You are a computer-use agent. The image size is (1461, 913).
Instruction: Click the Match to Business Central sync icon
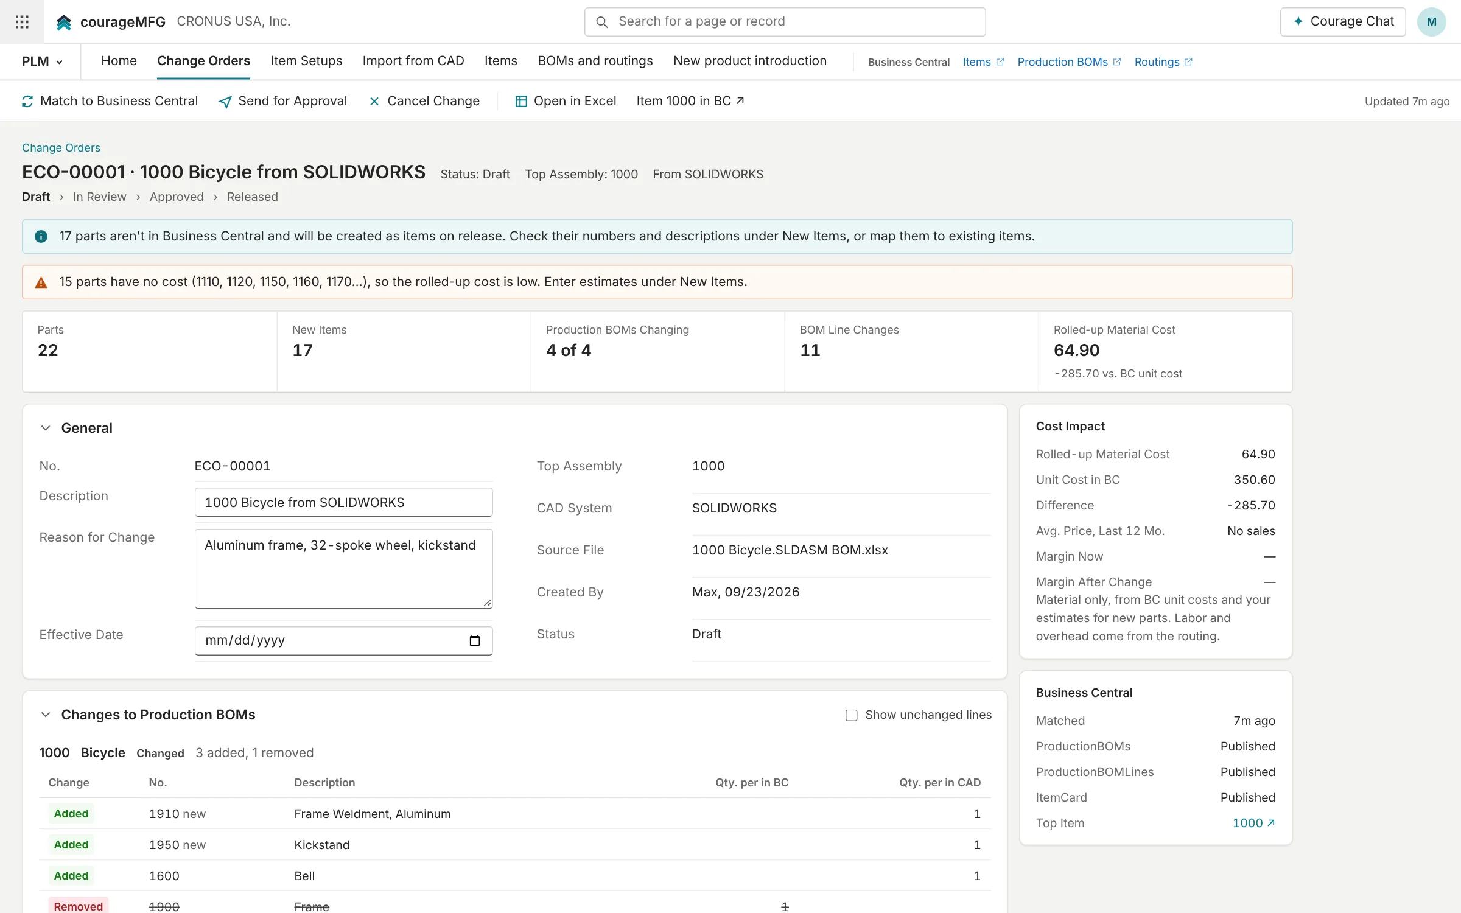tap(27, 101)
